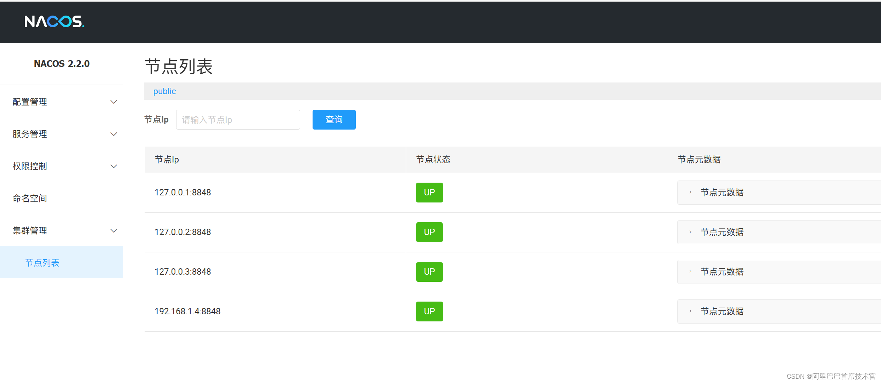
Task: Click the 查询 button
Action: pos(334,120)
